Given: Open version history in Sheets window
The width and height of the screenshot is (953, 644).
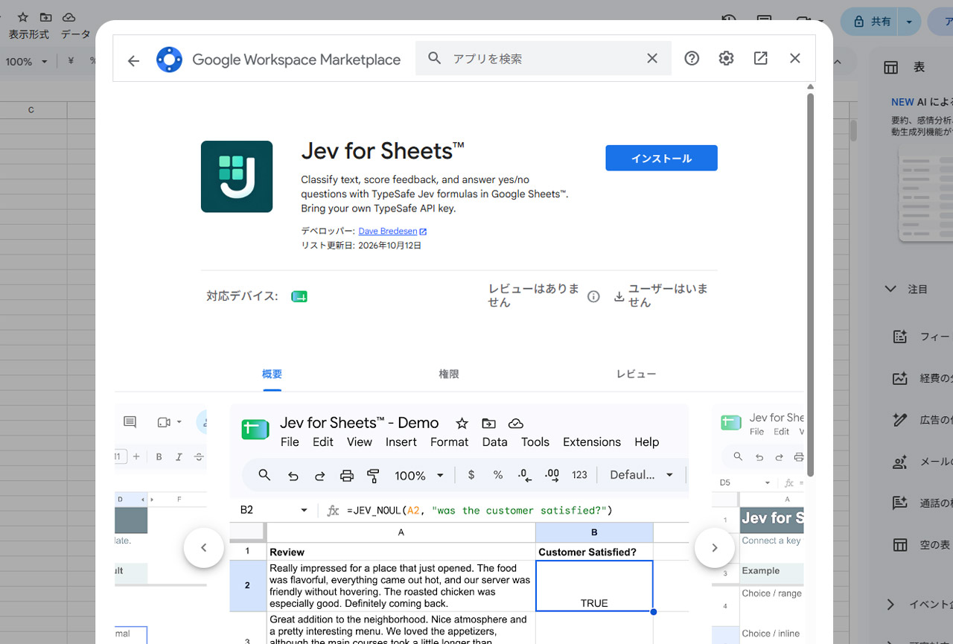Looking at the screenshot, I should (729, 21).
